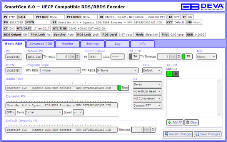Viewport: 227px width, 142px height.
Task: Click the DEVA Broadcast logo
Action: (202, 7)
